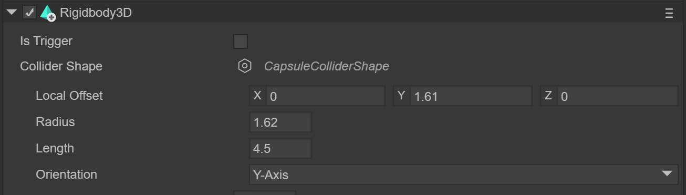This screenshot has height=195, width=686.
Task: Click the Collider Shape property label
Action: [x=61, y=66]
